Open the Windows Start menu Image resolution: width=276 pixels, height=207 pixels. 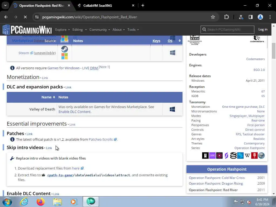[x=7, y=202]
